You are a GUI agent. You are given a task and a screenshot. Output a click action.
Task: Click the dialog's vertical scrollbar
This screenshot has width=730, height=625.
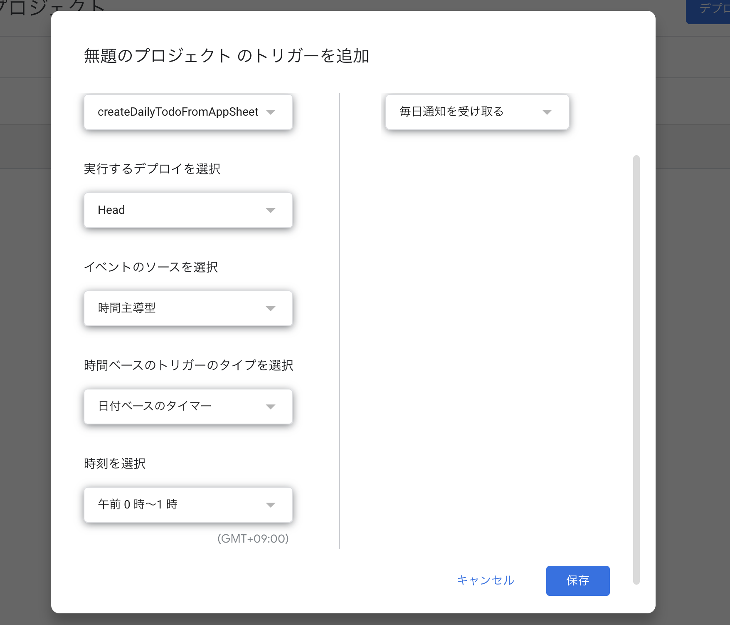(636, 370)
